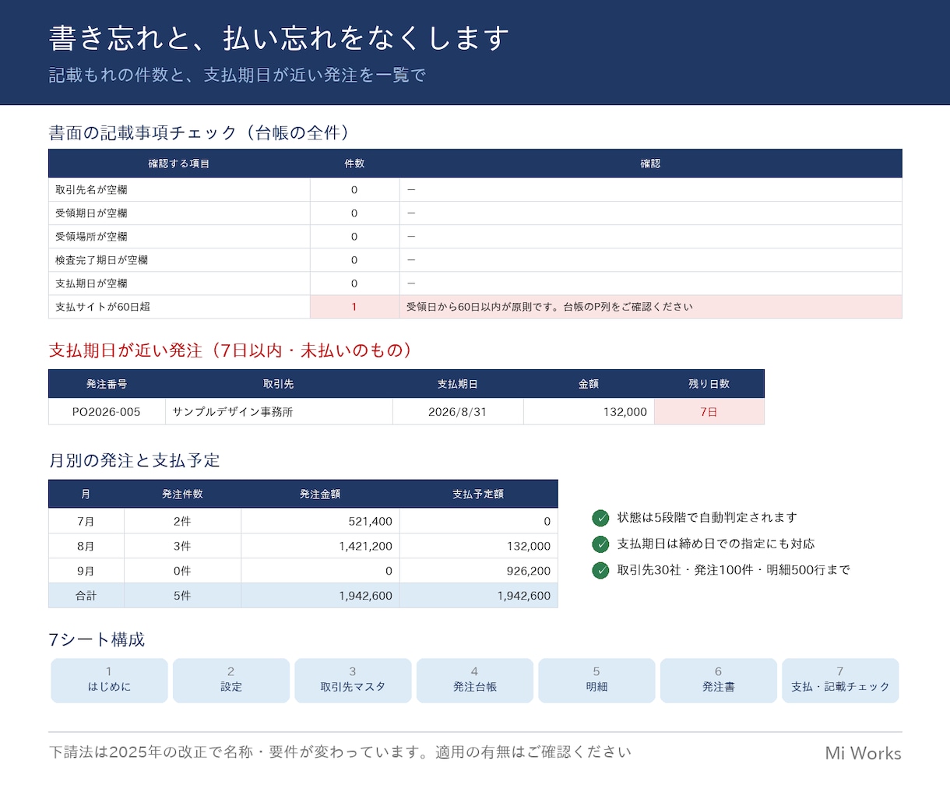
Task: Select the sheet tile 3 取引先マスタ
Action: 353,681
